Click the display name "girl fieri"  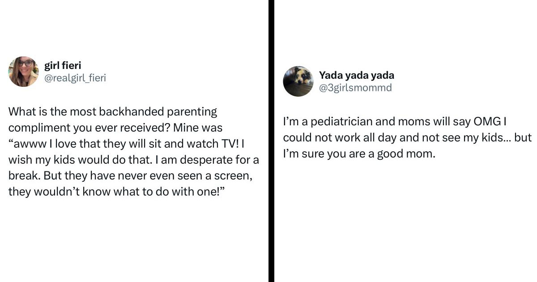pos(63,66)
